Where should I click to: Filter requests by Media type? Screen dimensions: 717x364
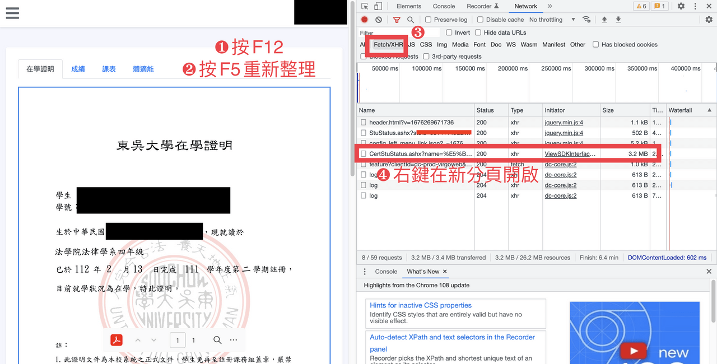(x=460, y=44)
